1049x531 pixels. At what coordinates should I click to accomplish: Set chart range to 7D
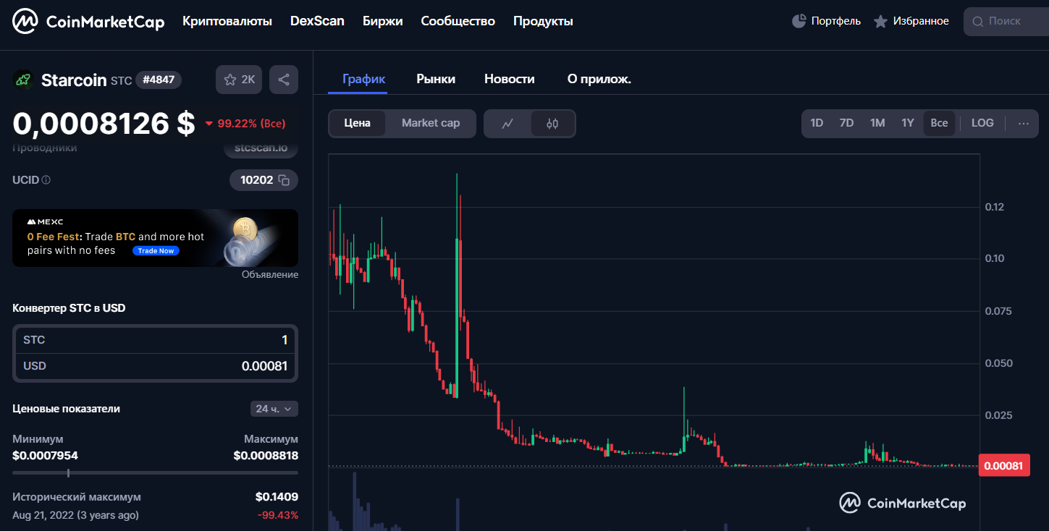(846, 123)
